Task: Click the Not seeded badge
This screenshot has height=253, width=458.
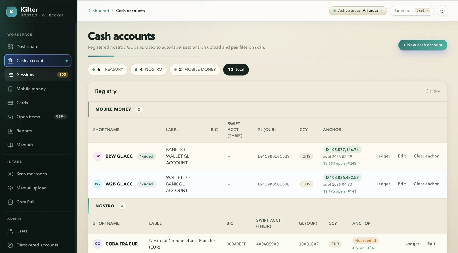Action: coord(366,241)
